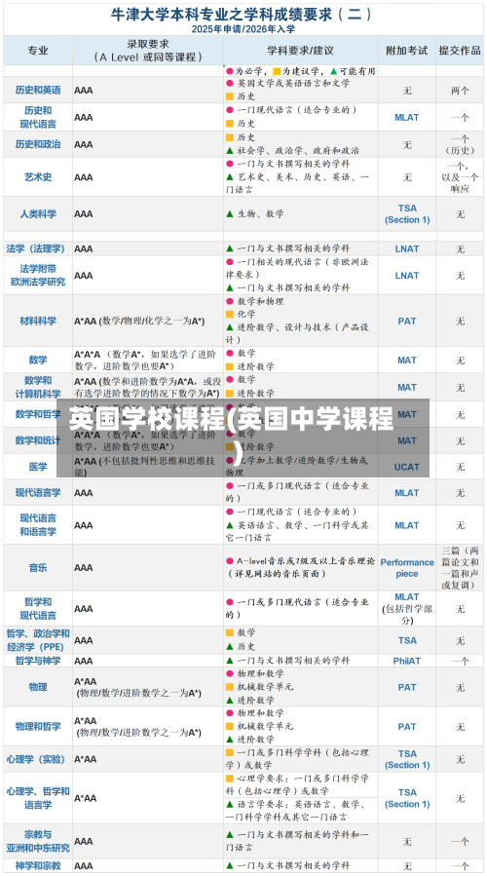Screen dimensions: 487x876
Task: Click the 人类科学 major cell
Action: click(38, 214)
